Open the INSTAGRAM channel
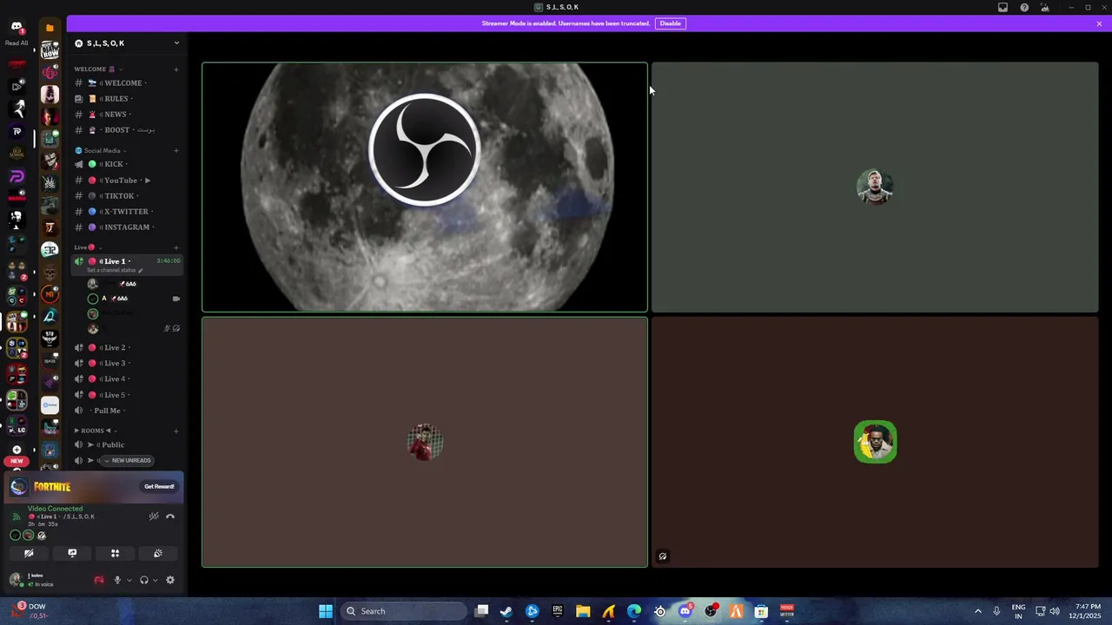The width and height of the screenshot is (1112, 625). point(128,227)
